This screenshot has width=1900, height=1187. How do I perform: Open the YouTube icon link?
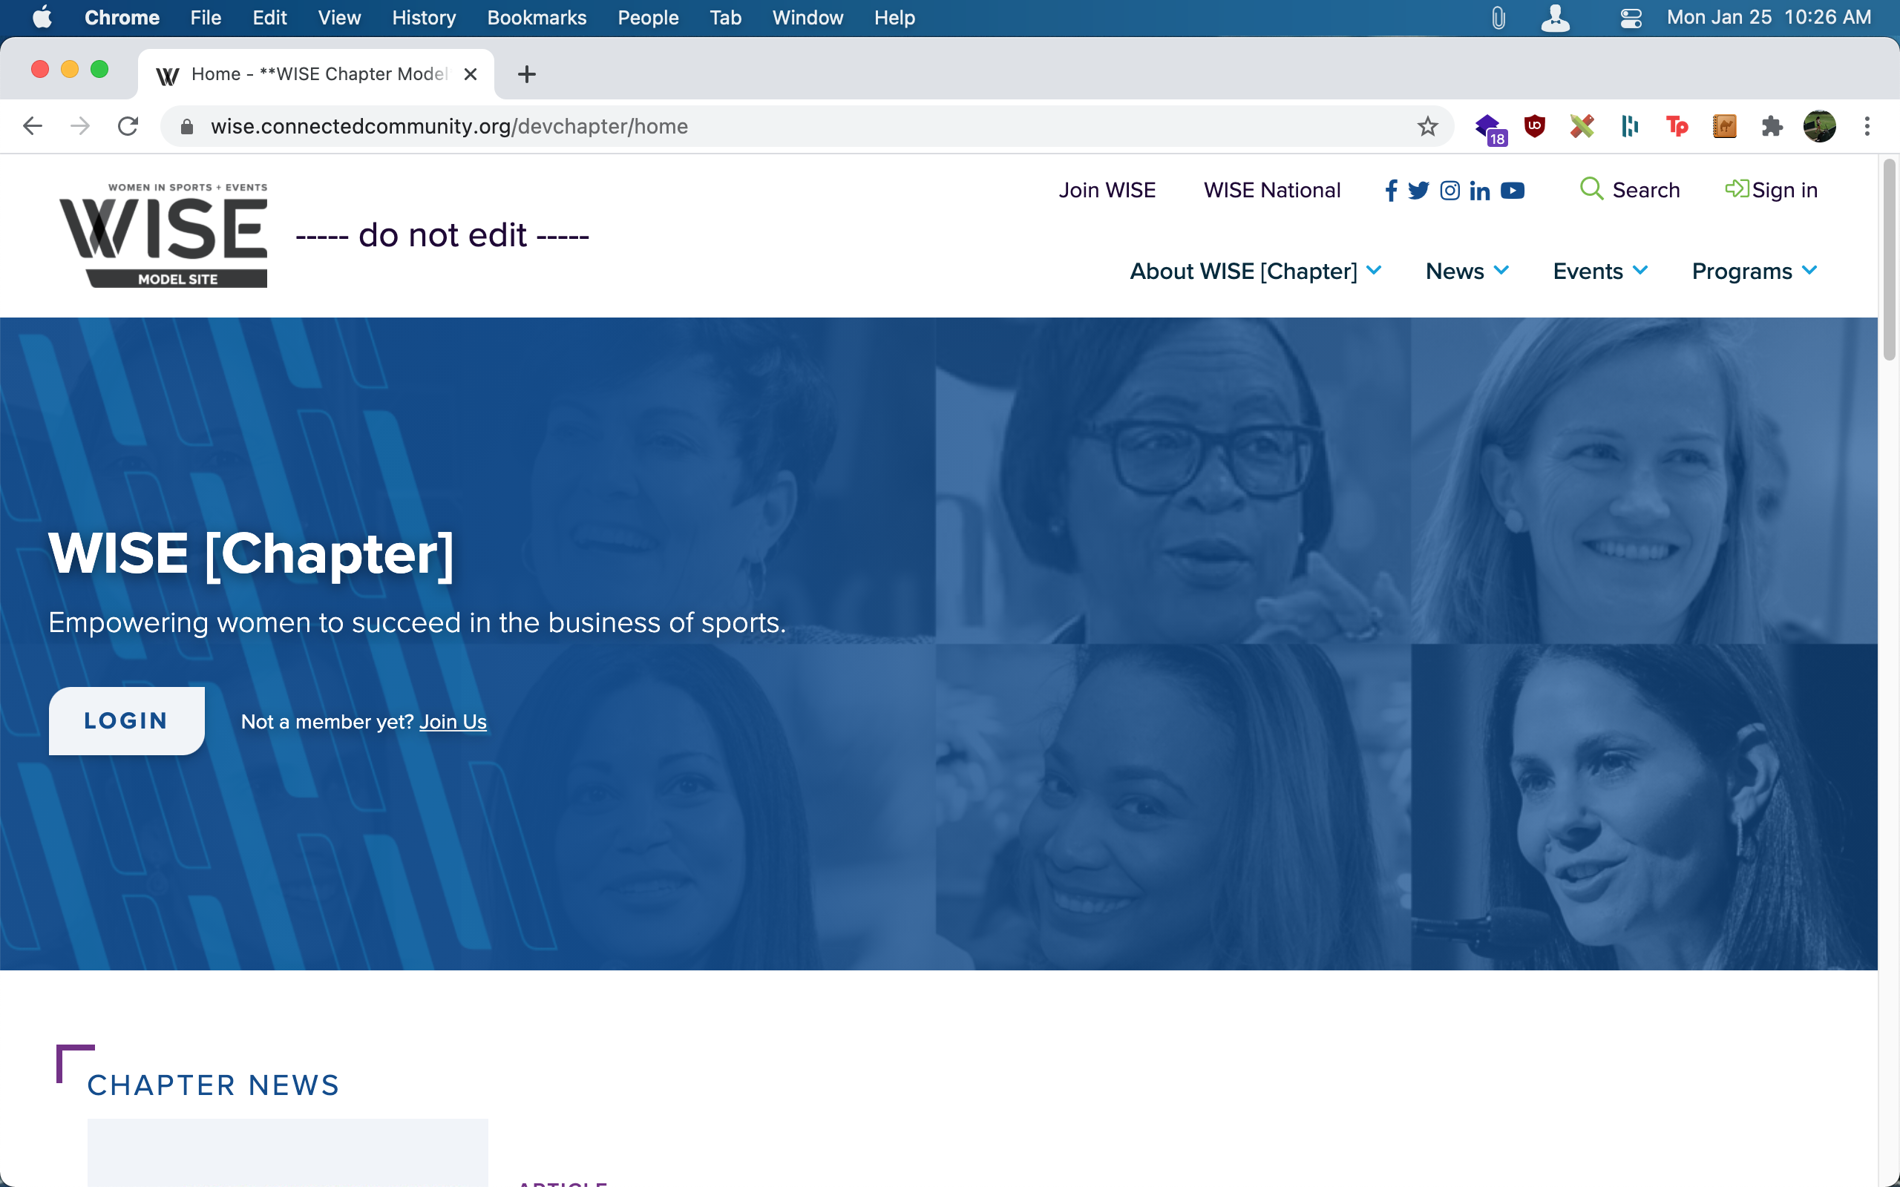click(x=1512, y=191)
